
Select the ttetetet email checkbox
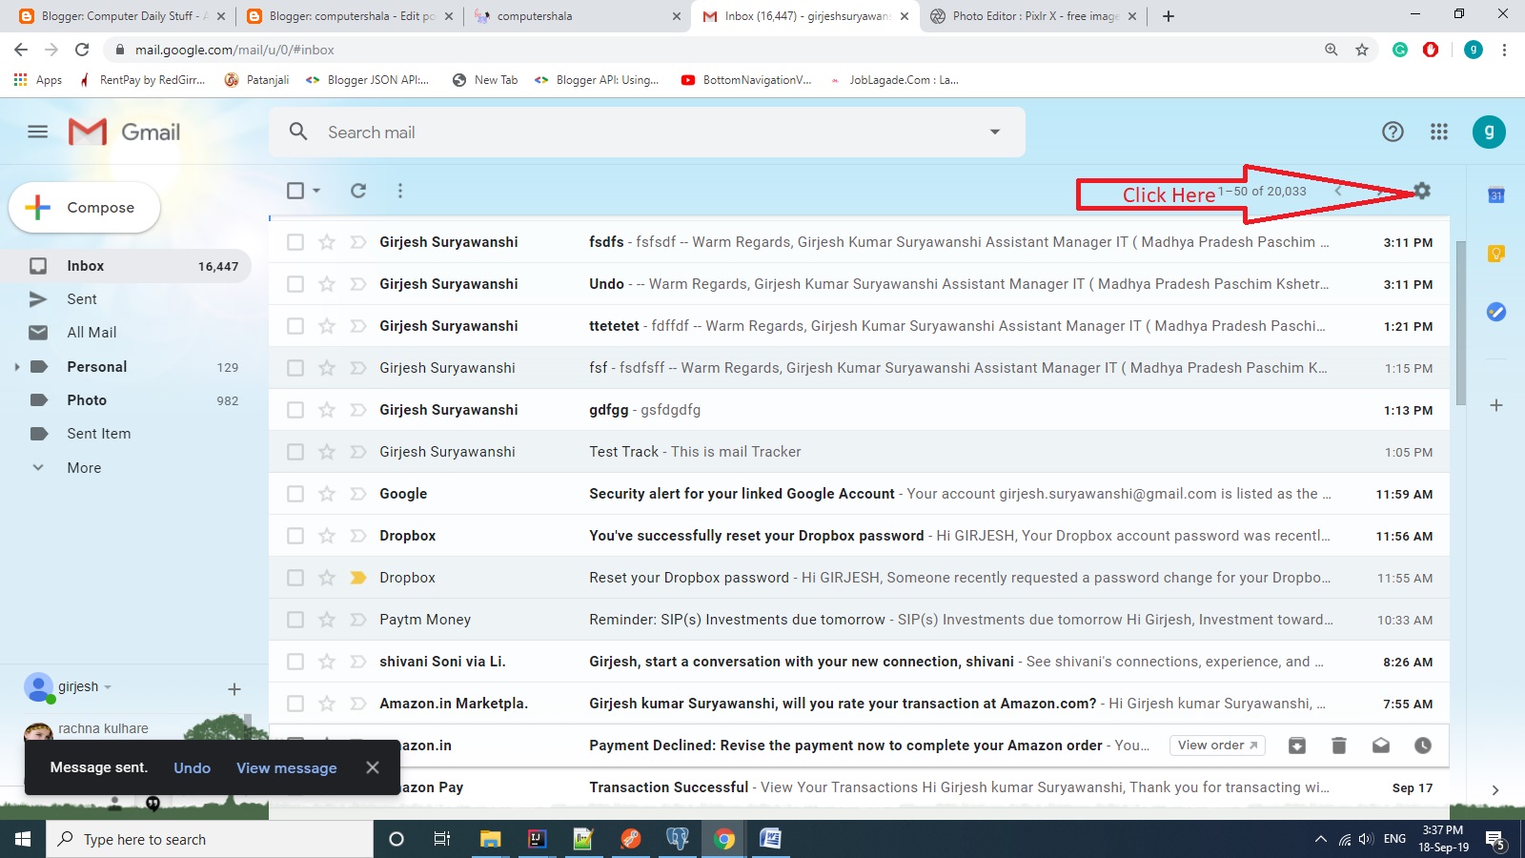pyautogui.click(x=295, y=326)
